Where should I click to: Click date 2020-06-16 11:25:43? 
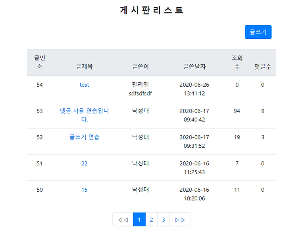[194, 168]
